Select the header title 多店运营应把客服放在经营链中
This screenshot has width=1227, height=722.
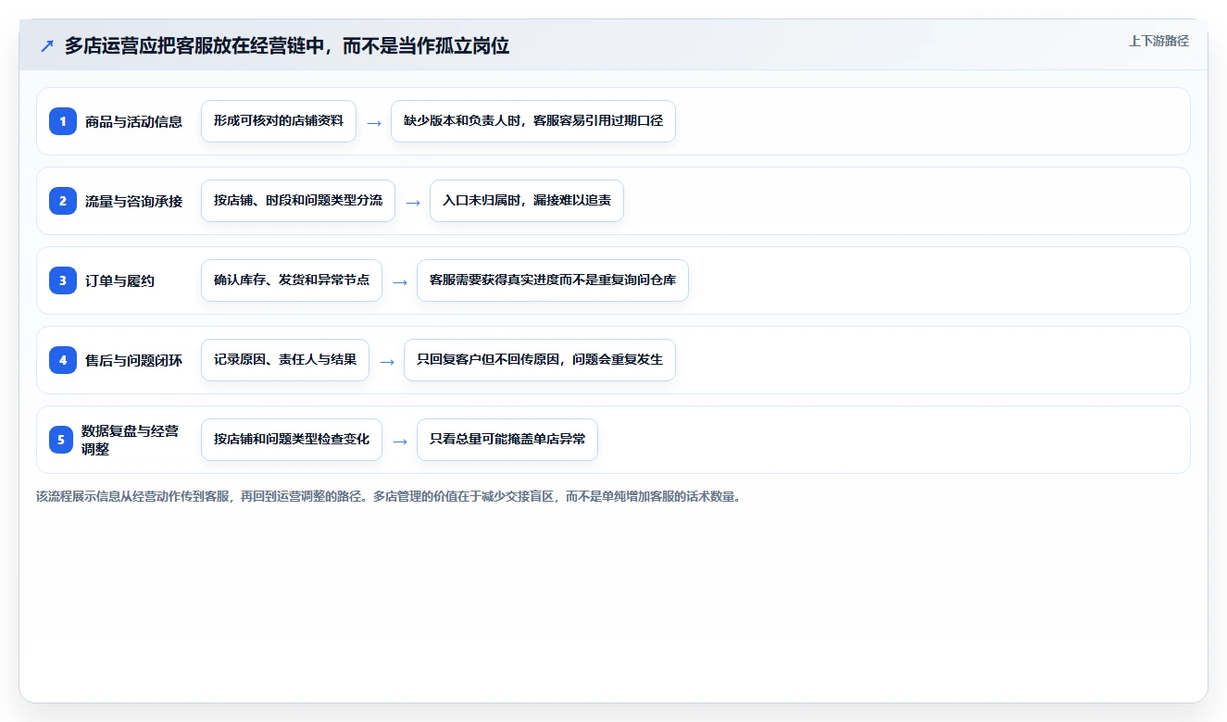point(287,45)
